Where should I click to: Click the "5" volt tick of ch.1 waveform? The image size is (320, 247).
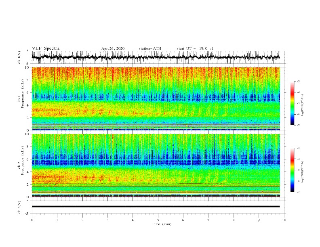tap(28, 51)
